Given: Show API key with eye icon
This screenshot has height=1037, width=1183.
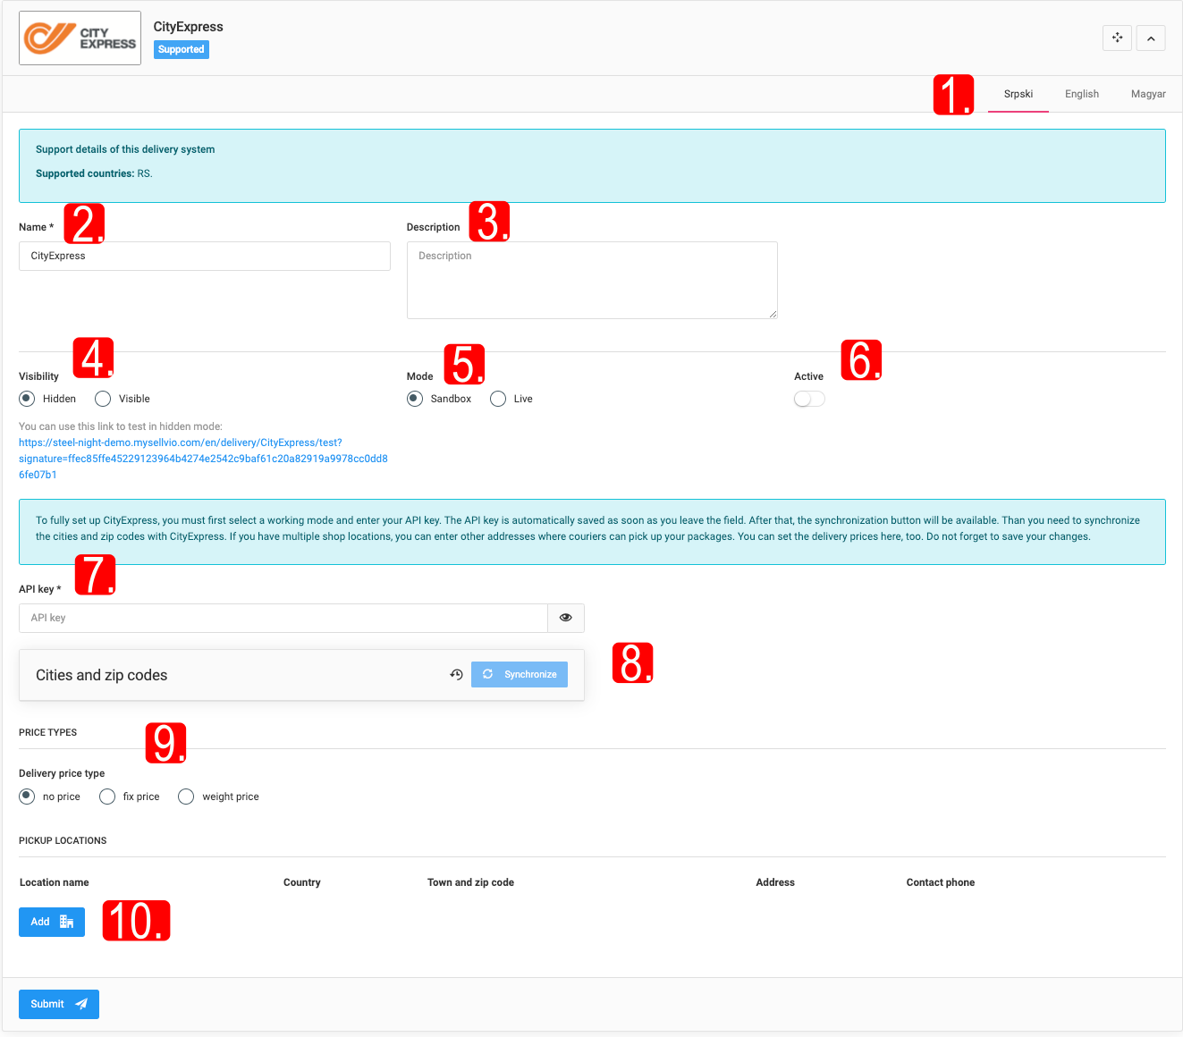Looking at the screenshot, I should [565, 618].
